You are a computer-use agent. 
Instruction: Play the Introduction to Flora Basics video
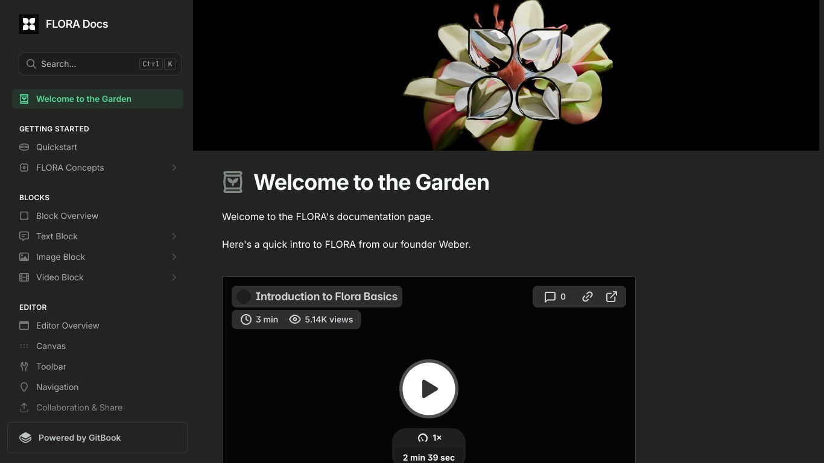(429, 389)
